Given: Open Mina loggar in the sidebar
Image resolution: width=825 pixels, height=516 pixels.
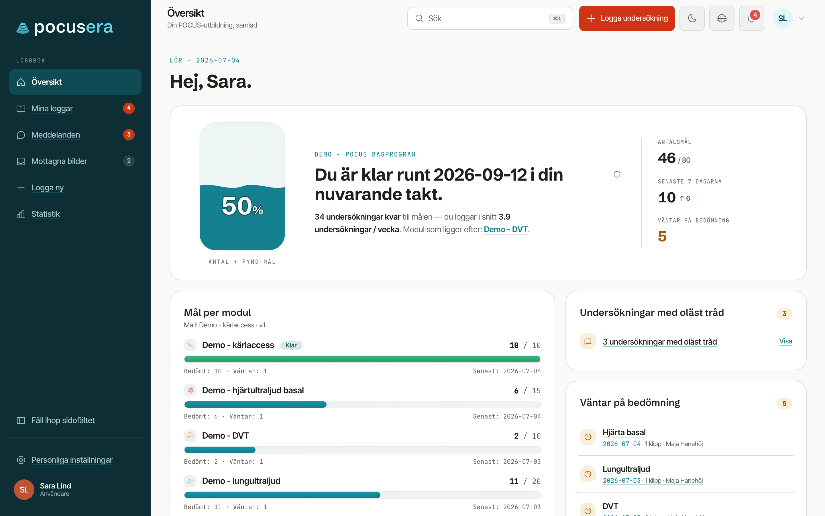Looking at the screenshot, I should (75, 109).
